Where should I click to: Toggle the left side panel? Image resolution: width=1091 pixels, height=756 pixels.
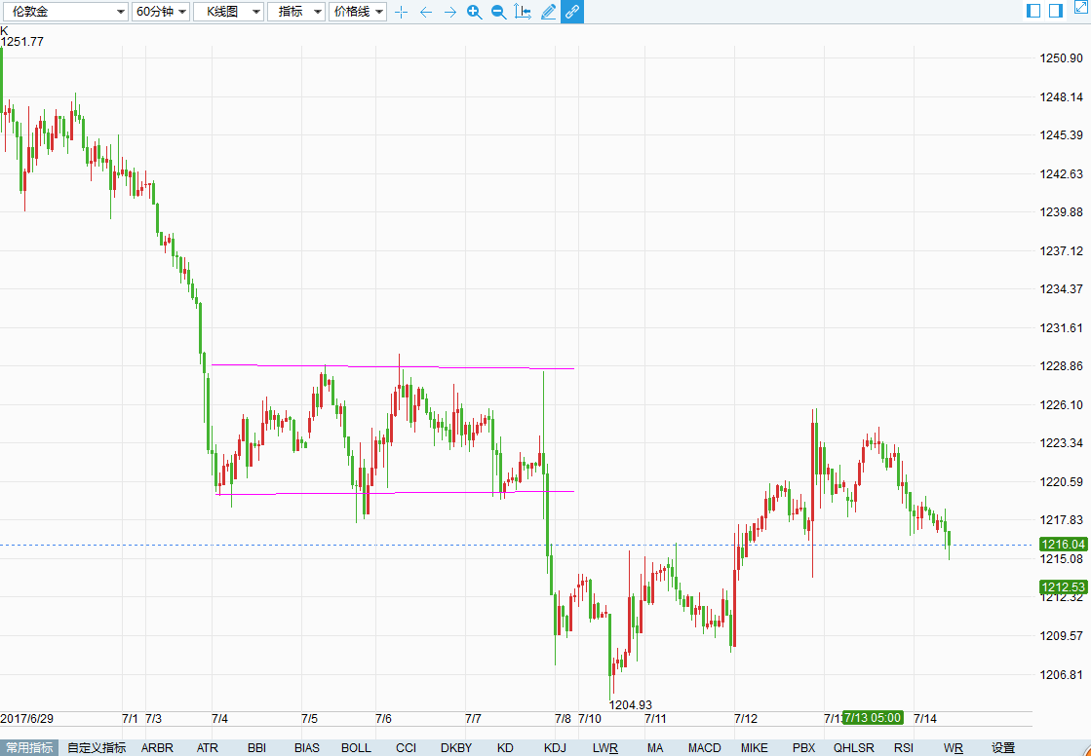[x=1033, y=11]
